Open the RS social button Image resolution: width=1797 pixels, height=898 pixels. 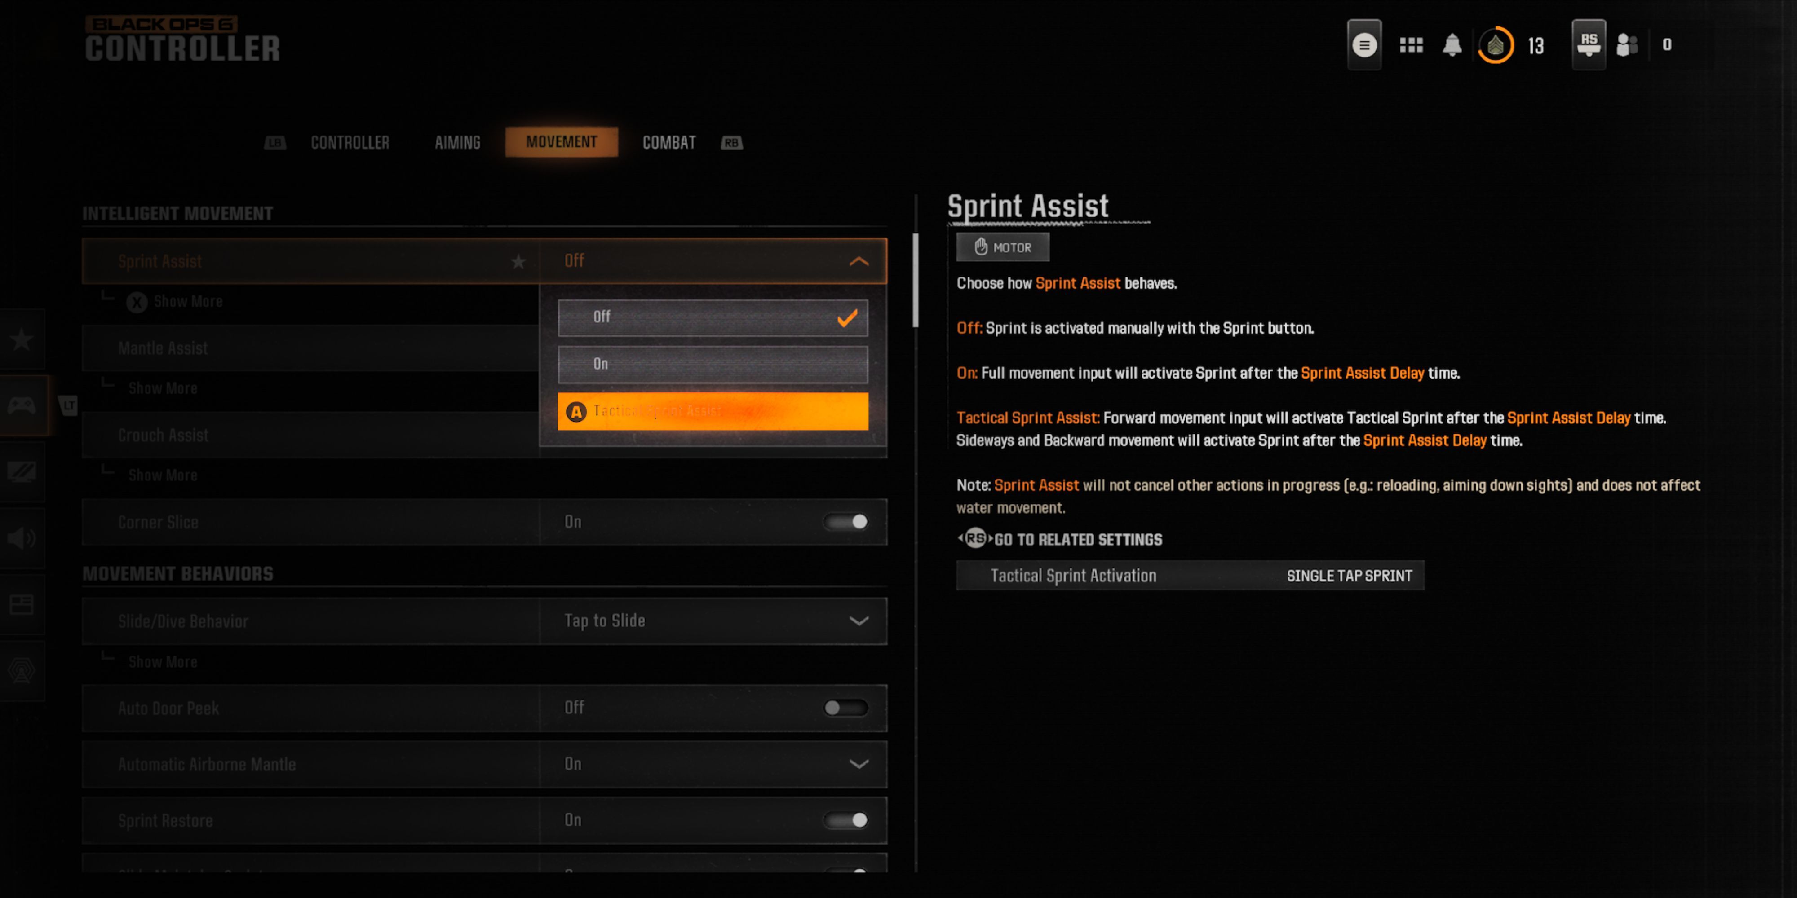[1589, 44]
